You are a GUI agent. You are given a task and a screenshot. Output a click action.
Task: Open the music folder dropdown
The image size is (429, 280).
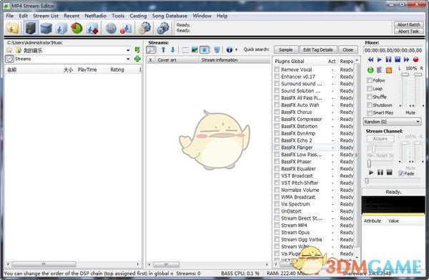coord(128,50)
